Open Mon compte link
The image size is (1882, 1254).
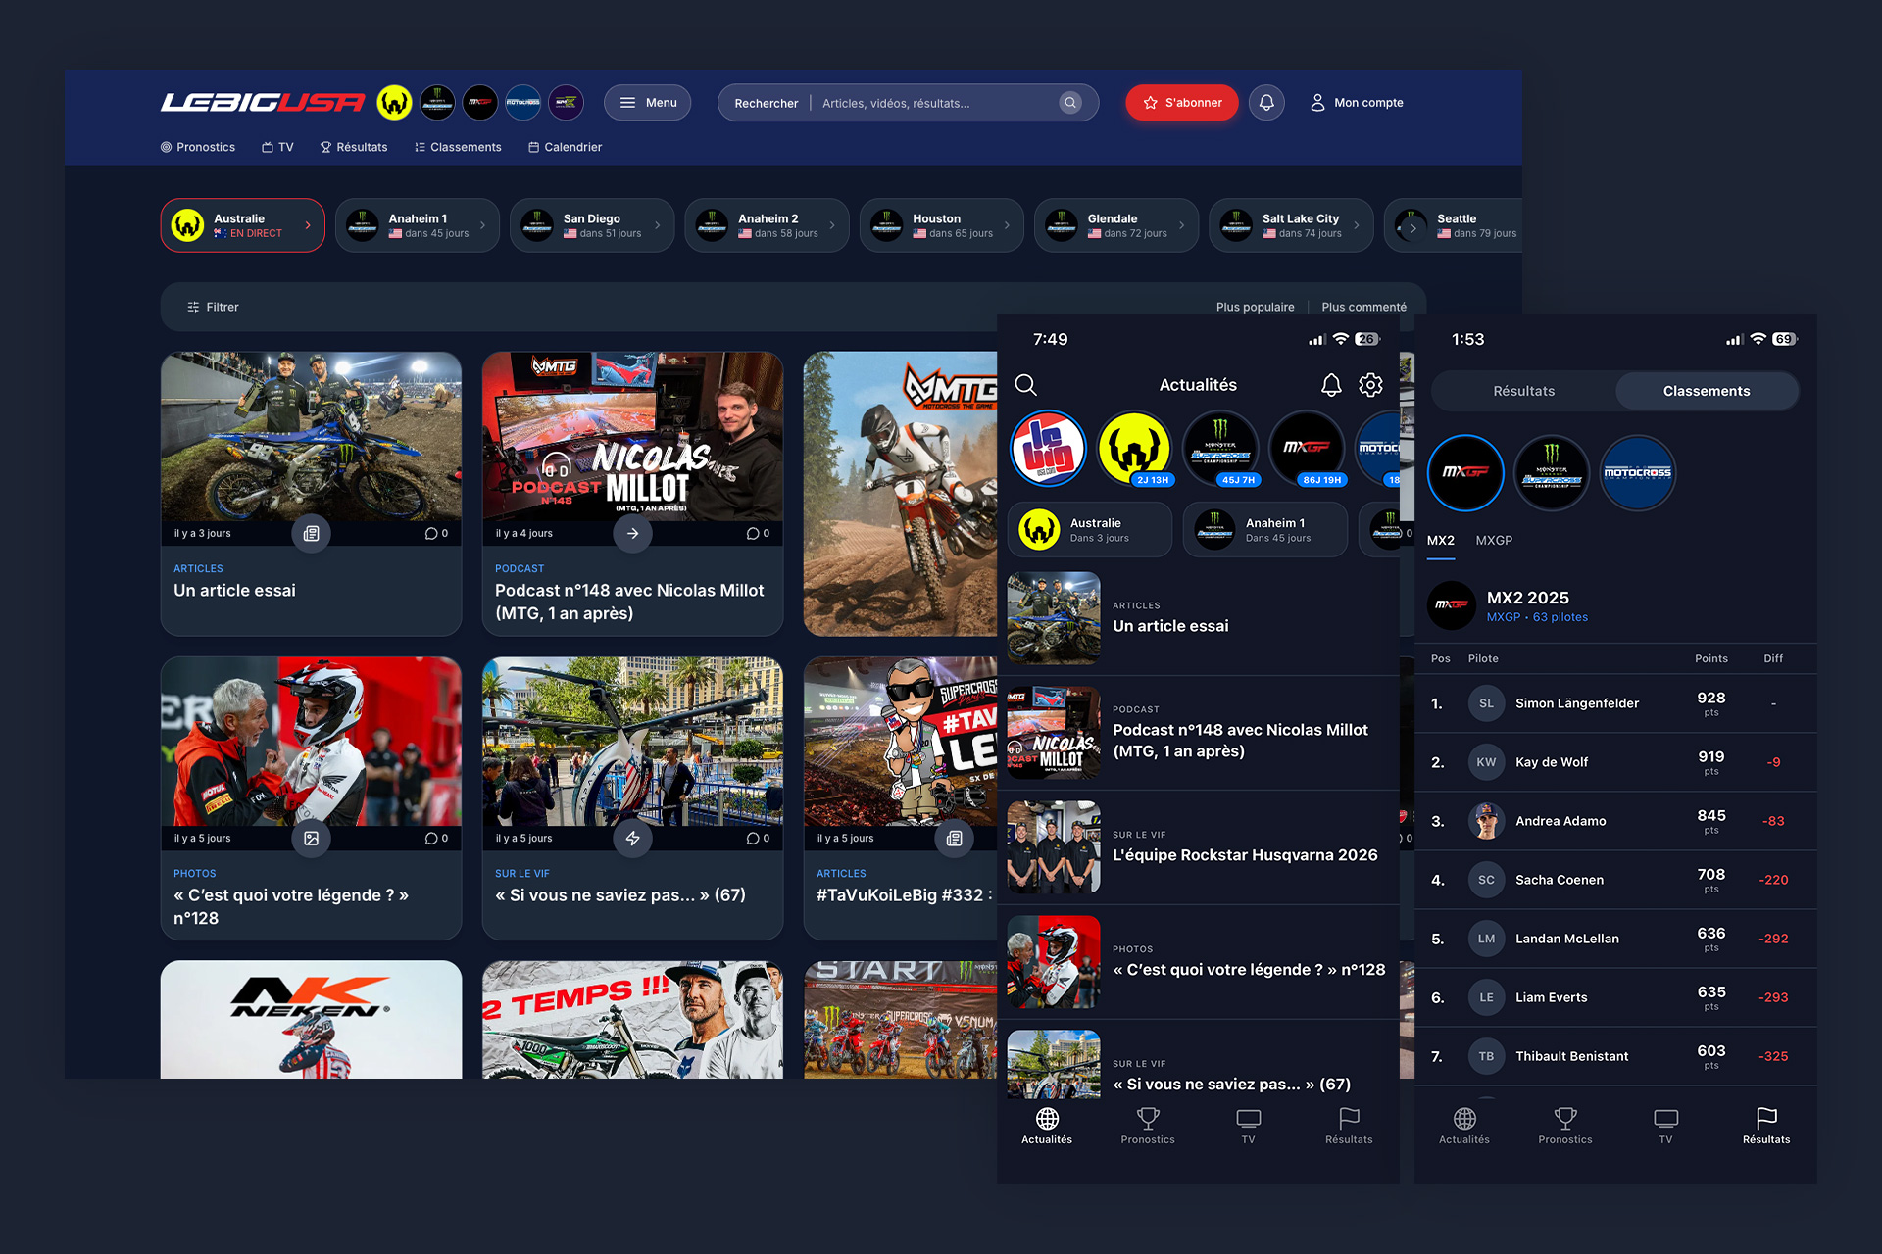click(1357, 103)
